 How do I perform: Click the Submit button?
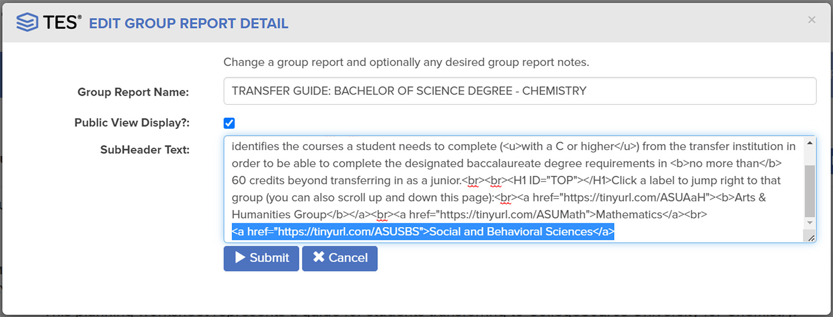[261, 258]
